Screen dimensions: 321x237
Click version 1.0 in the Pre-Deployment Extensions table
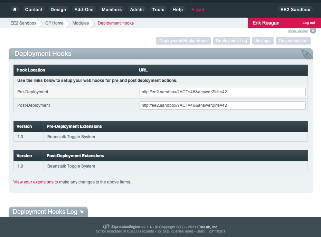pos(20,137)
